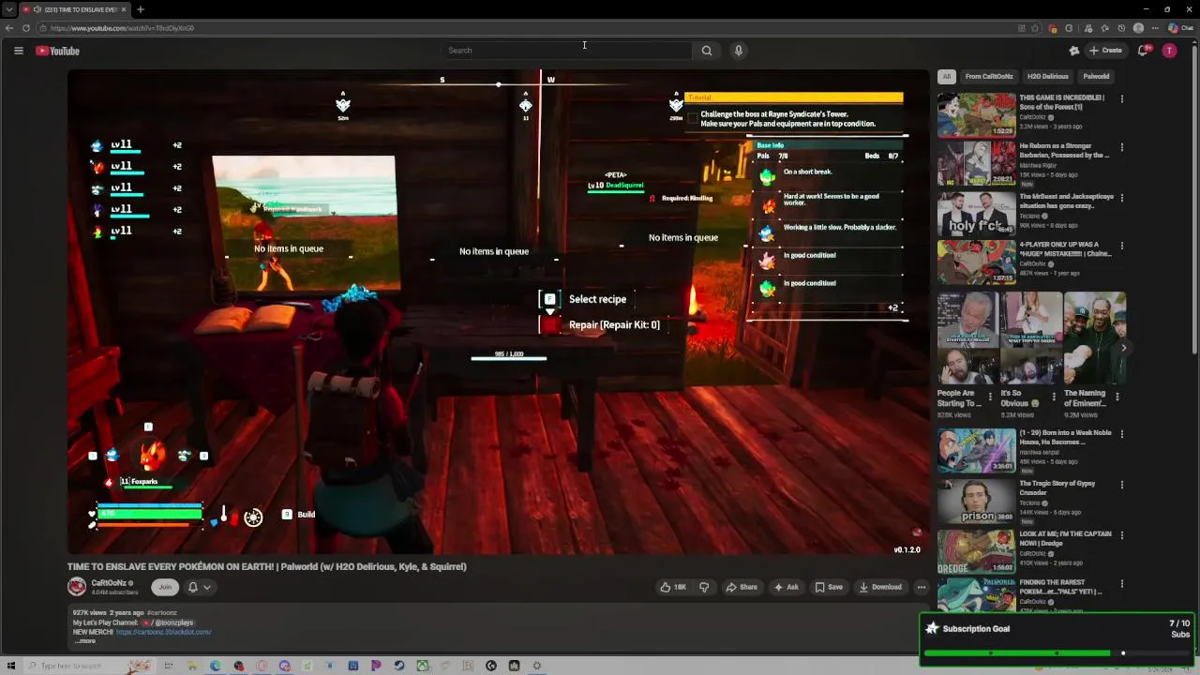Open options for Sons of the Forest video

click(x=1121, y=98)
